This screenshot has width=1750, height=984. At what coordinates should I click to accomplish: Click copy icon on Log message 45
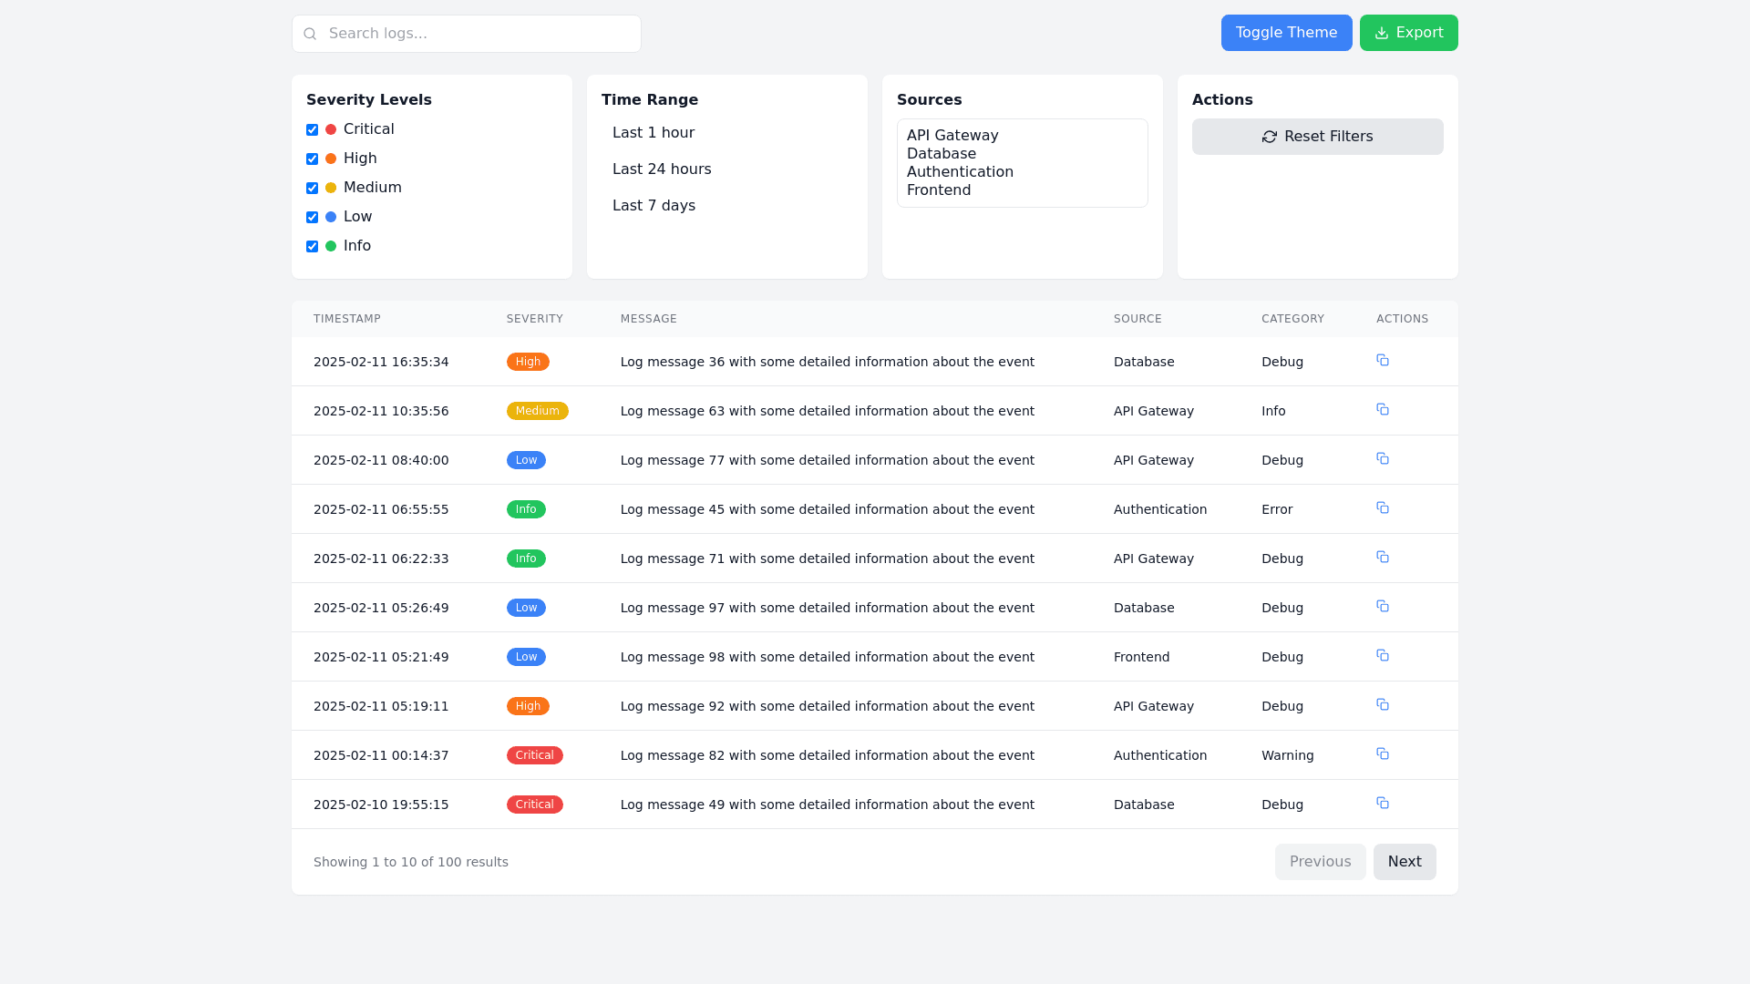click(1383, 508)
